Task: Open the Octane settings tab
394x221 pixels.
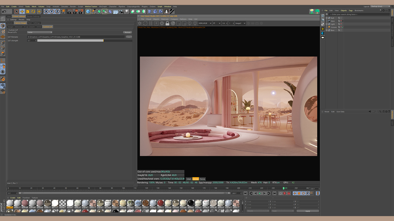Action: coord(19,16)
